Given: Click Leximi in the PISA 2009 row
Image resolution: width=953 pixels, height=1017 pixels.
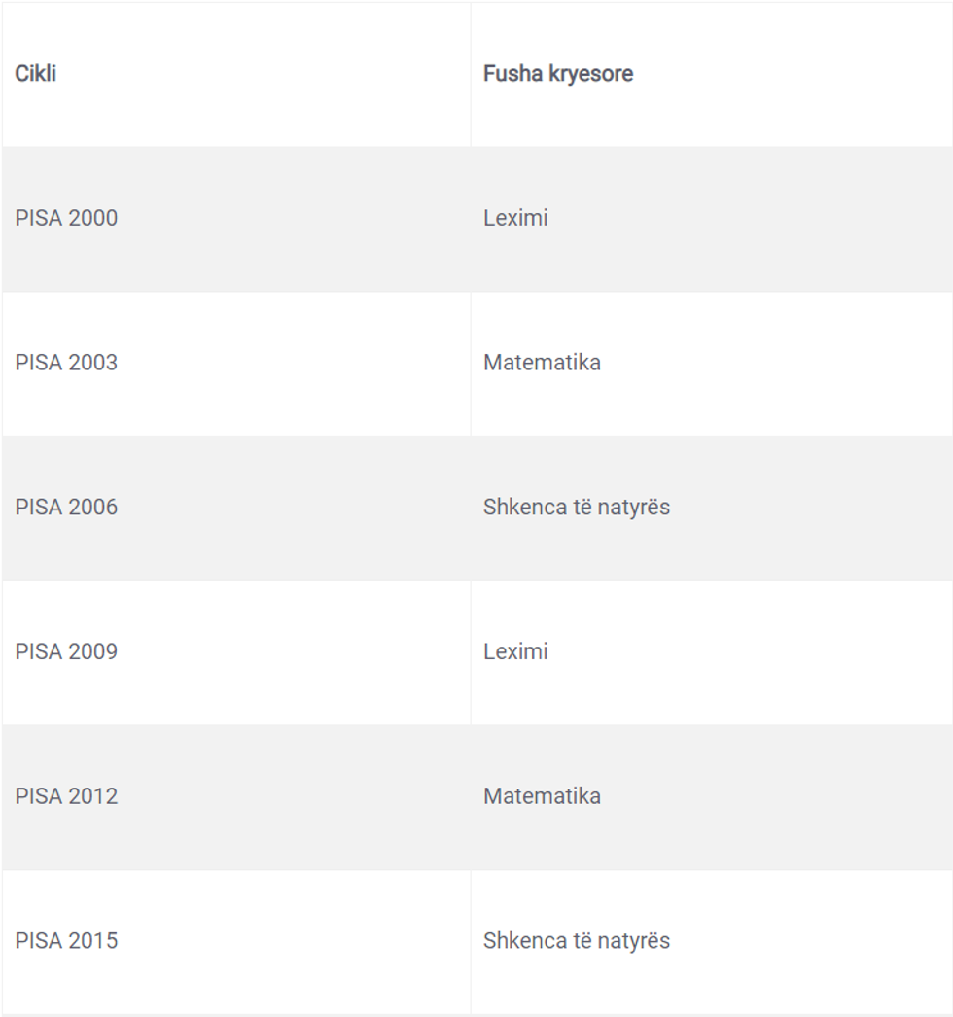Looking at the screenshot, I should pyautogui.click(x=515, y=651).
